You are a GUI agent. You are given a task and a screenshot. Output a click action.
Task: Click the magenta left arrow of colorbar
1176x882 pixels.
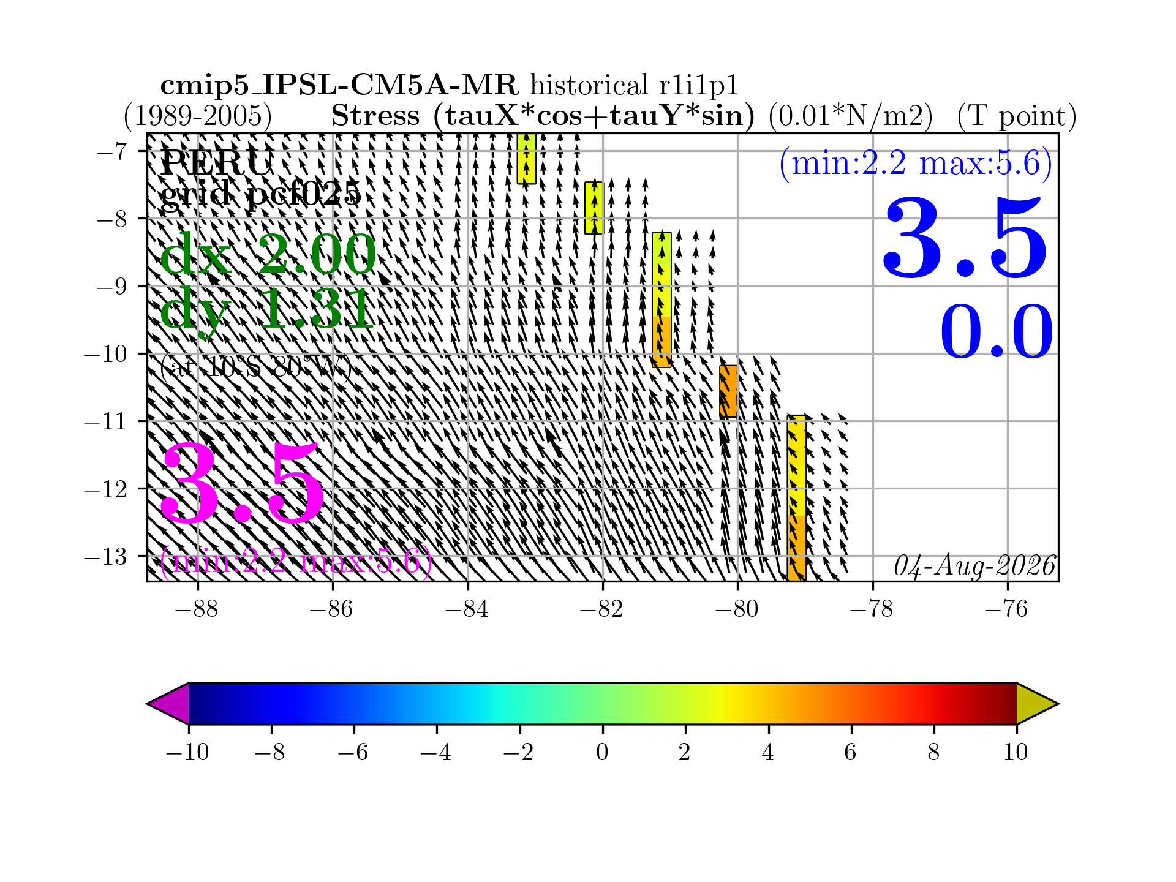[x=168, y=704]
